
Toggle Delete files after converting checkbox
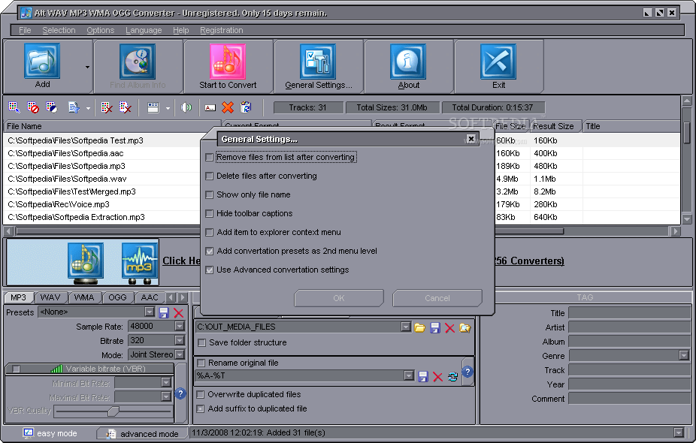click(210, 176)
